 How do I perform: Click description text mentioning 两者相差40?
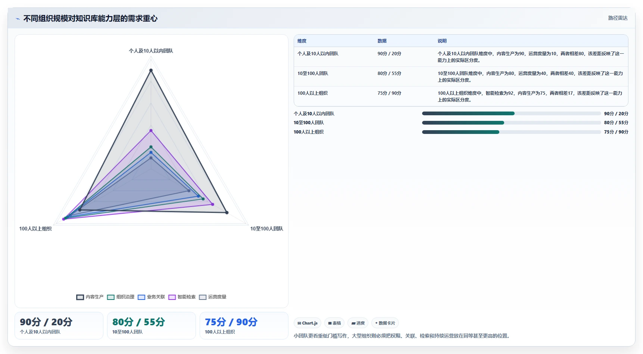530,77
